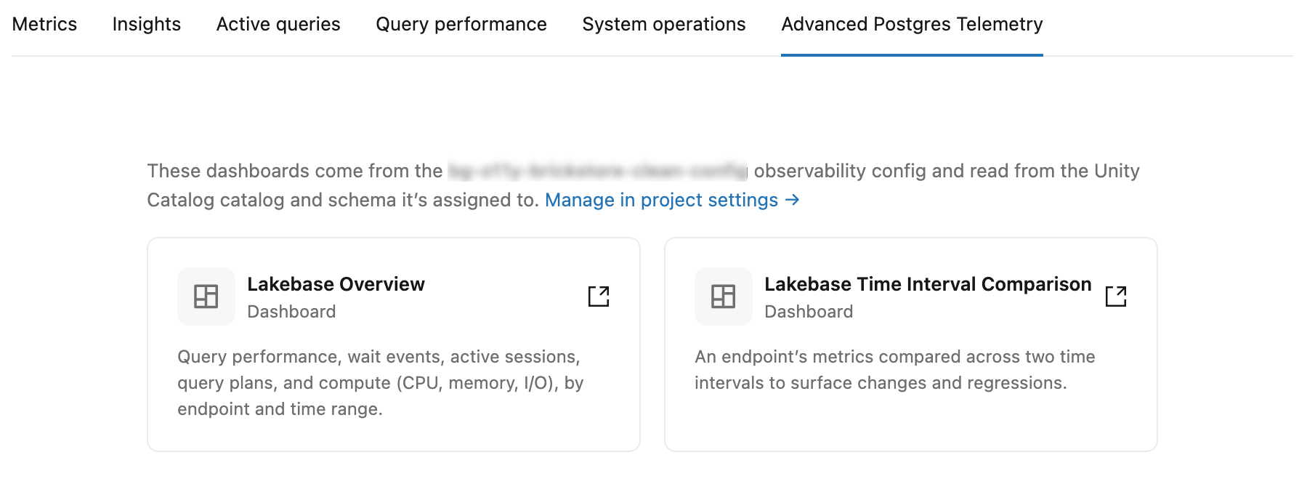The height and width of the screenshot is (500, 1315).
Task: Click Dashboard label under Time Interval Comparison
Action: [809, 312]
